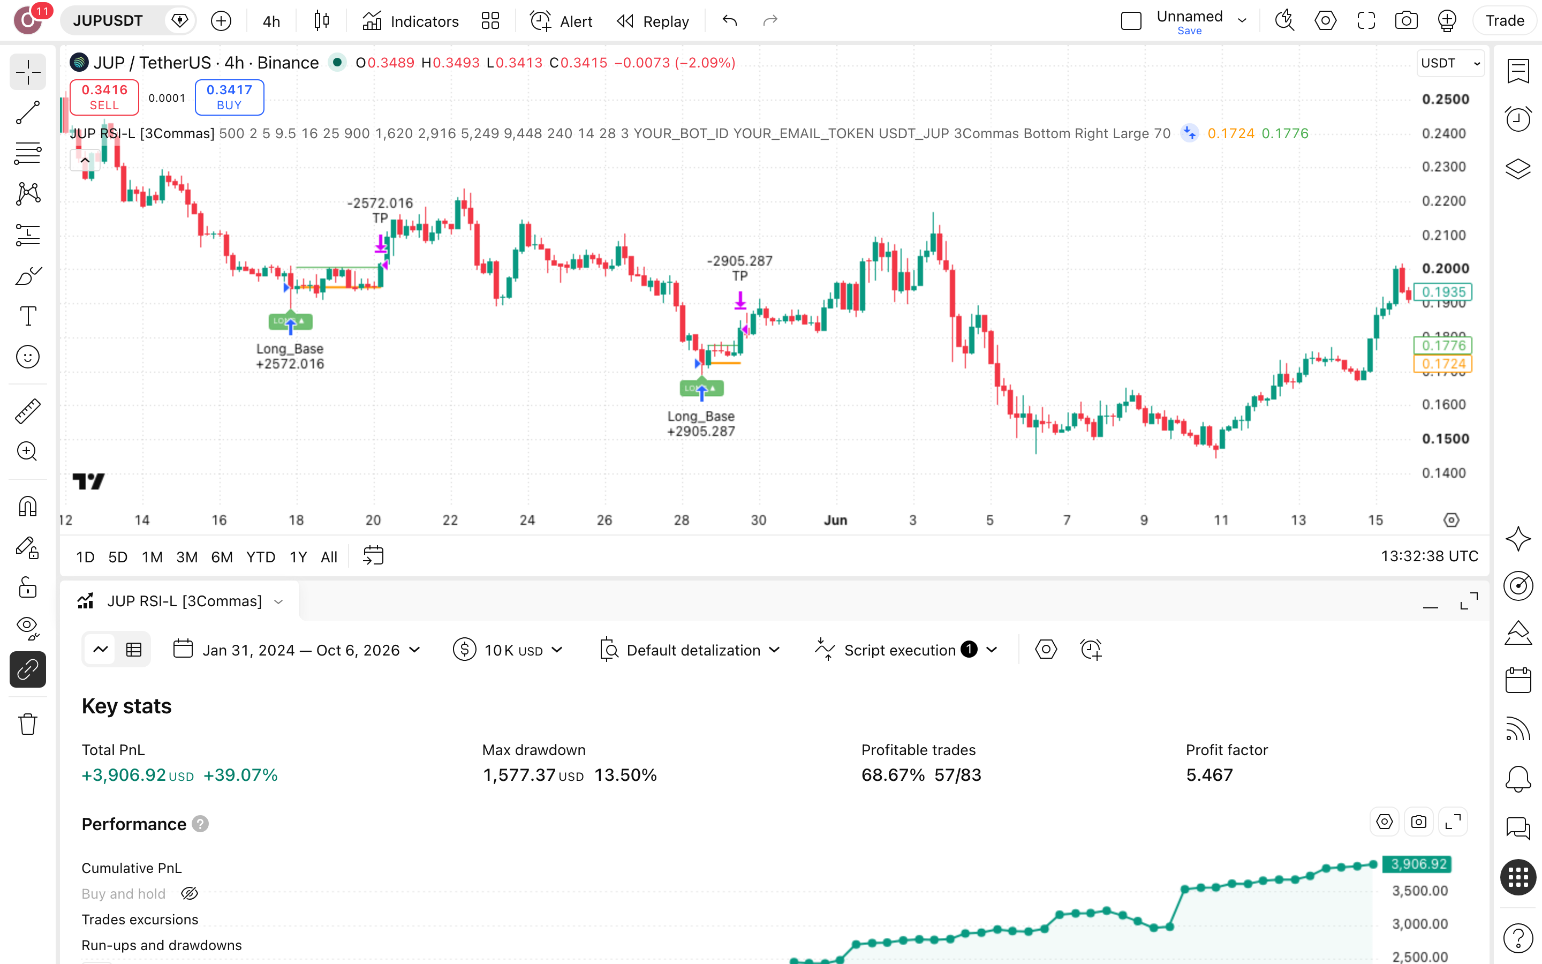Click the zoom in tool
This screenshot has width=1542, height=964.
27,451
